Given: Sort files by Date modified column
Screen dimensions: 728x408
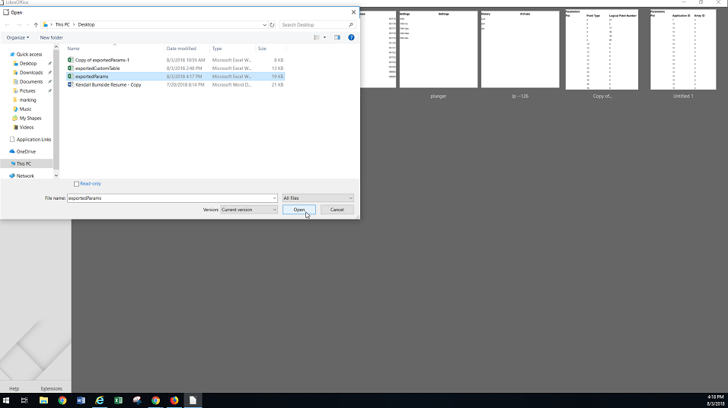Looking at the screenshot, I should [x=182, y=49].
